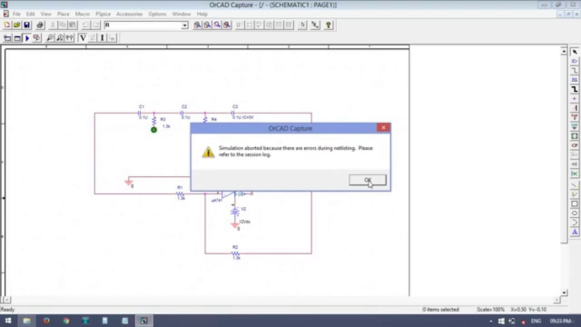This screenshot has width=581, height=327.
Task: Choose the Place Net Alias tool
Action: click(x=575, y=80)
